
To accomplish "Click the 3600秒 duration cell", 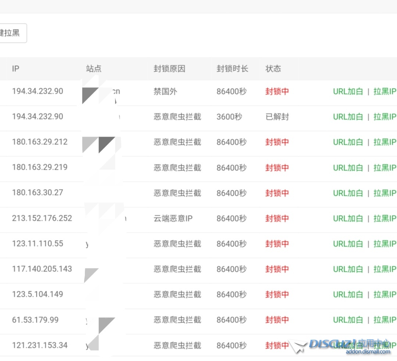I will pos(229,117).
